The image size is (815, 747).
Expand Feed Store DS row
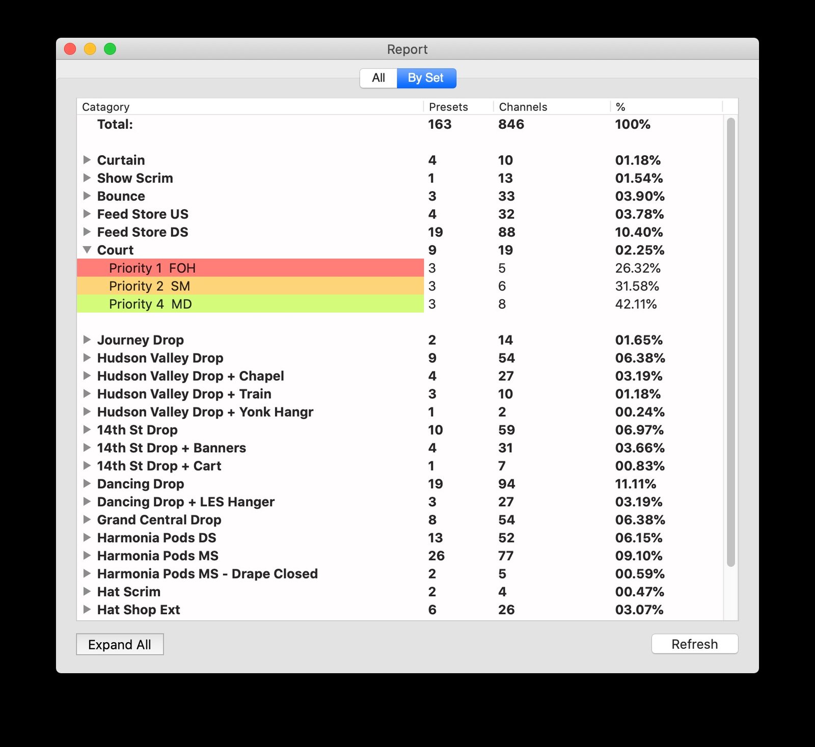[87, 232]
